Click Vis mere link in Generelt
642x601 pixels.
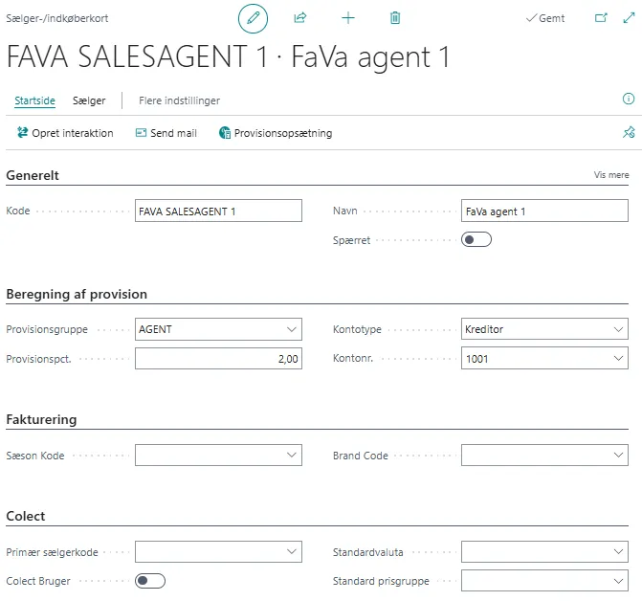point(611,175)
